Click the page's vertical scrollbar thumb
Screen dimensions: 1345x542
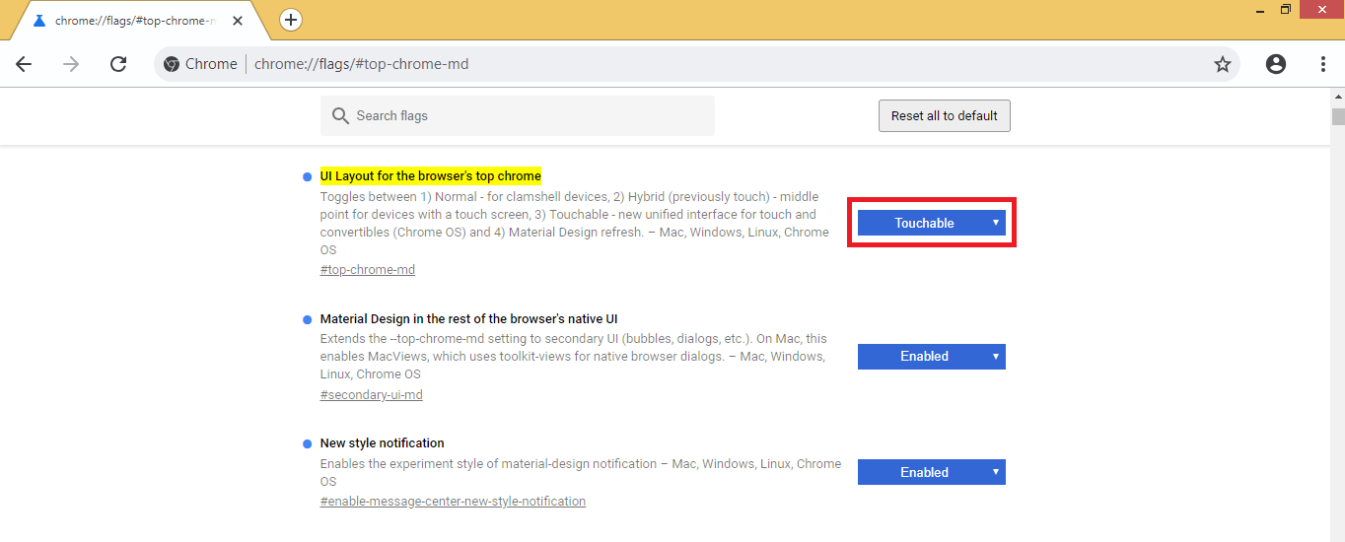1338,116
